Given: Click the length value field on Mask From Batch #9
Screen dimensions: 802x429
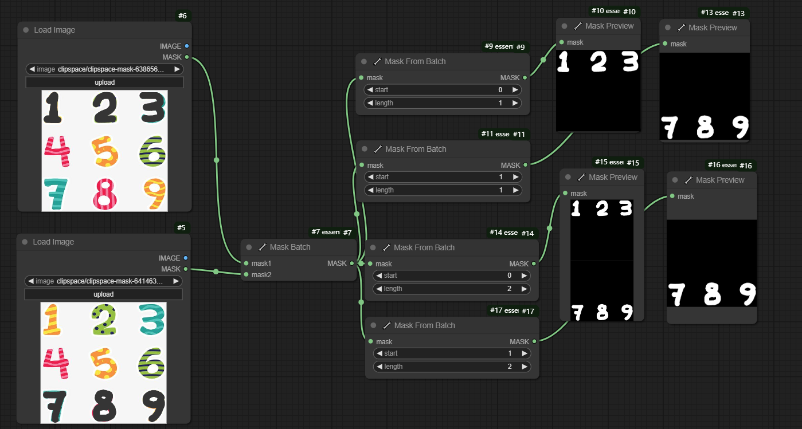Looking at the screenshot, I should tap(442, 103).
